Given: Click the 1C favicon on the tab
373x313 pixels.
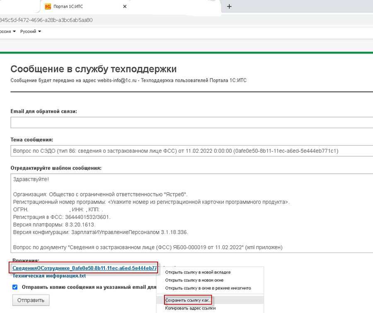Looking at the screenshot, I should point(48,6).
